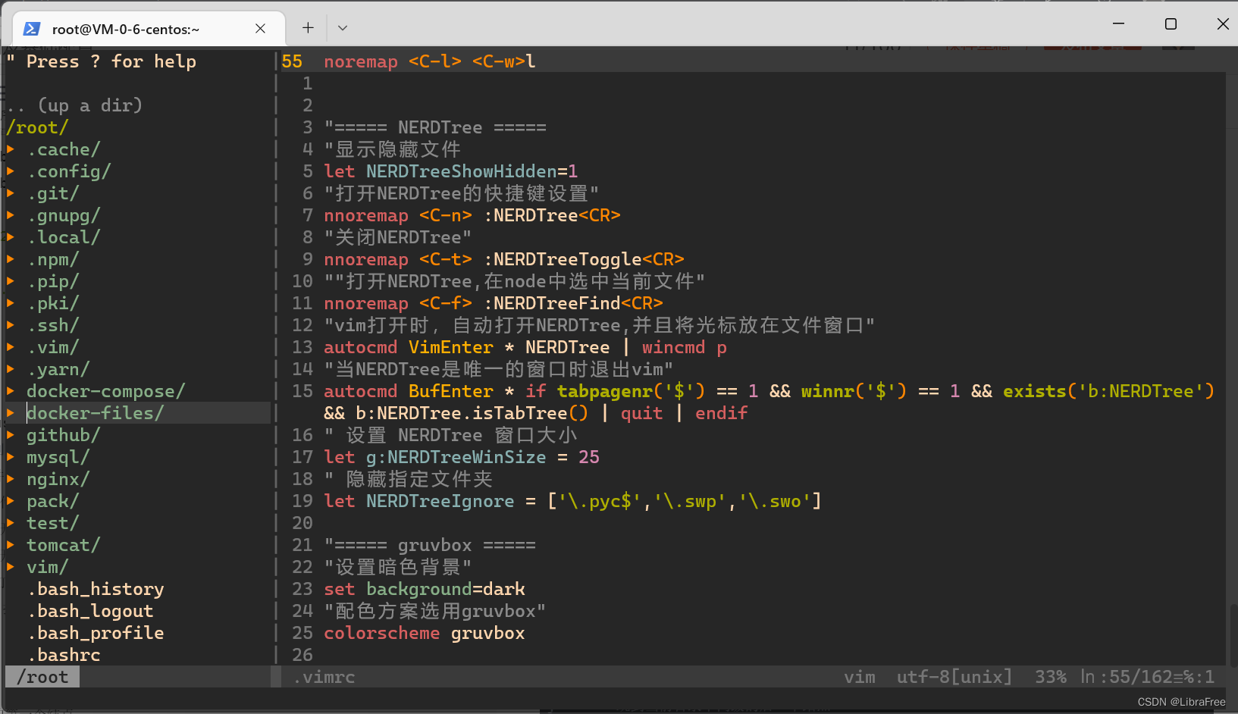1238x714 pixels.
Task: Click the 'colorscheme gruvbox' line
Action: (x=425, y=633)
